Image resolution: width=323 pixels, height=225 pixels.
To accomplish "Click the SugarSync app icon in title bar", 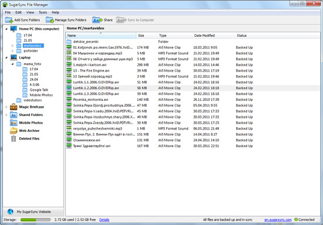I will click(5, 5).
